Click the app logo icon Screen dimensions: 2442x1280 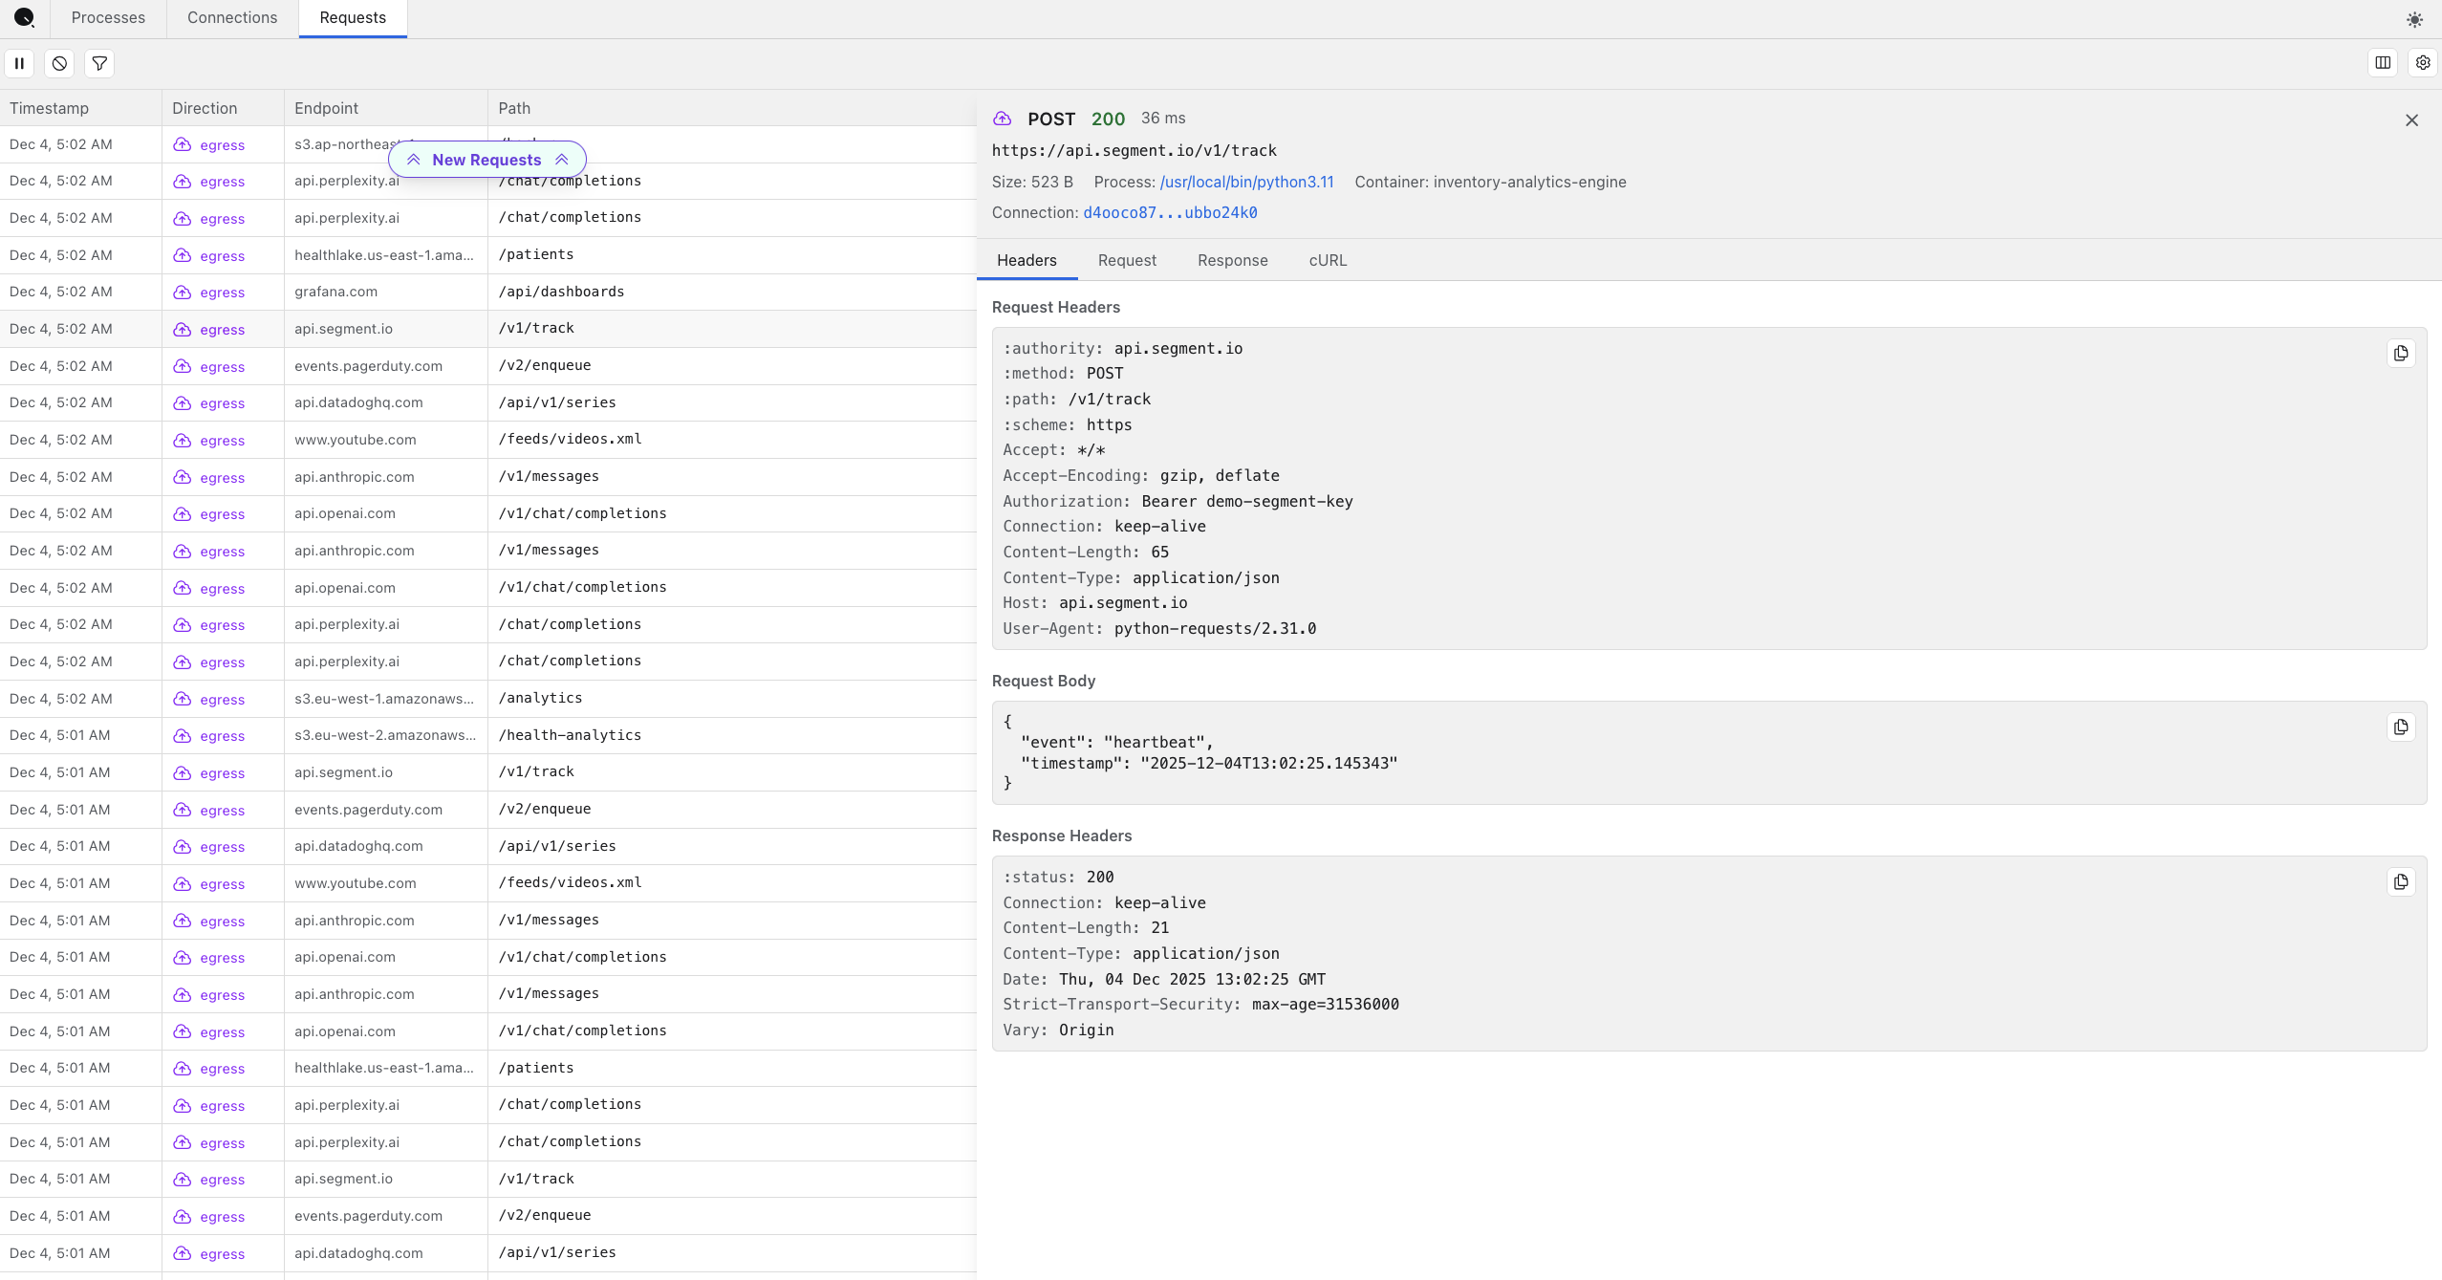(25, 17)
